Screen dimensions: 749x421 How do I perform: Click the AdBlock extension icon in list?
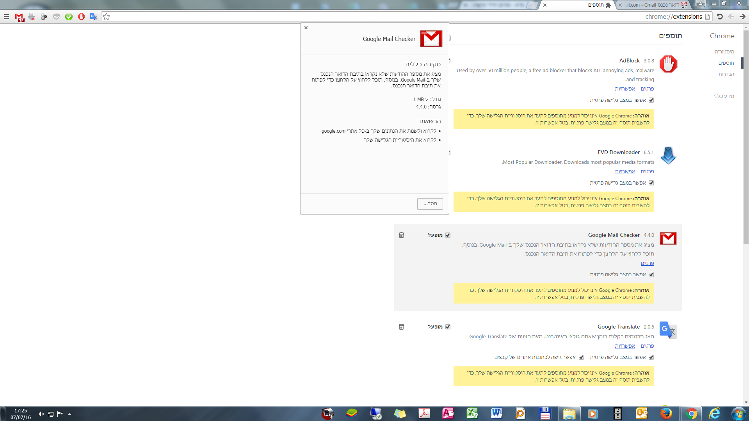[668, 64]
